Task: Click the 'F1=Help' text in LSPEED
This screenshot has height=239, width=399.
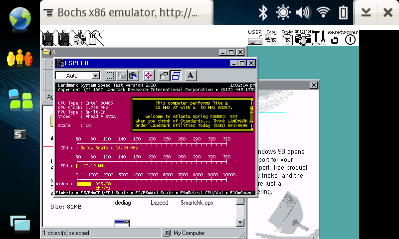Action: 64,193
